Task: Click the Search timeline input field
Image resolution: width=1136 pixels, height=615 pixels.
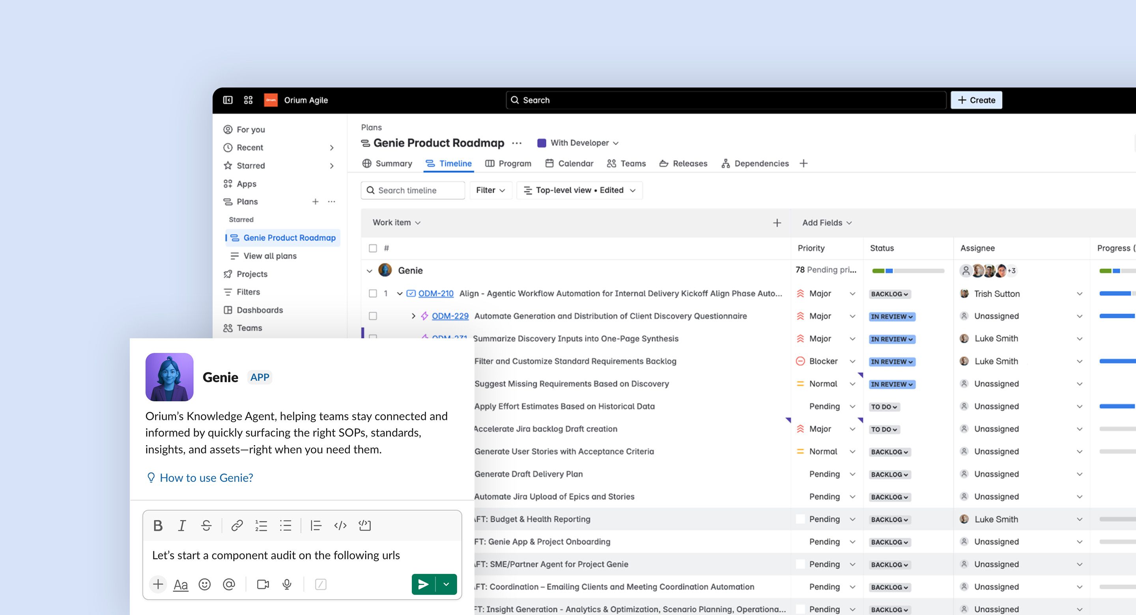Action: pyautogui.click(x=412, y=190)
